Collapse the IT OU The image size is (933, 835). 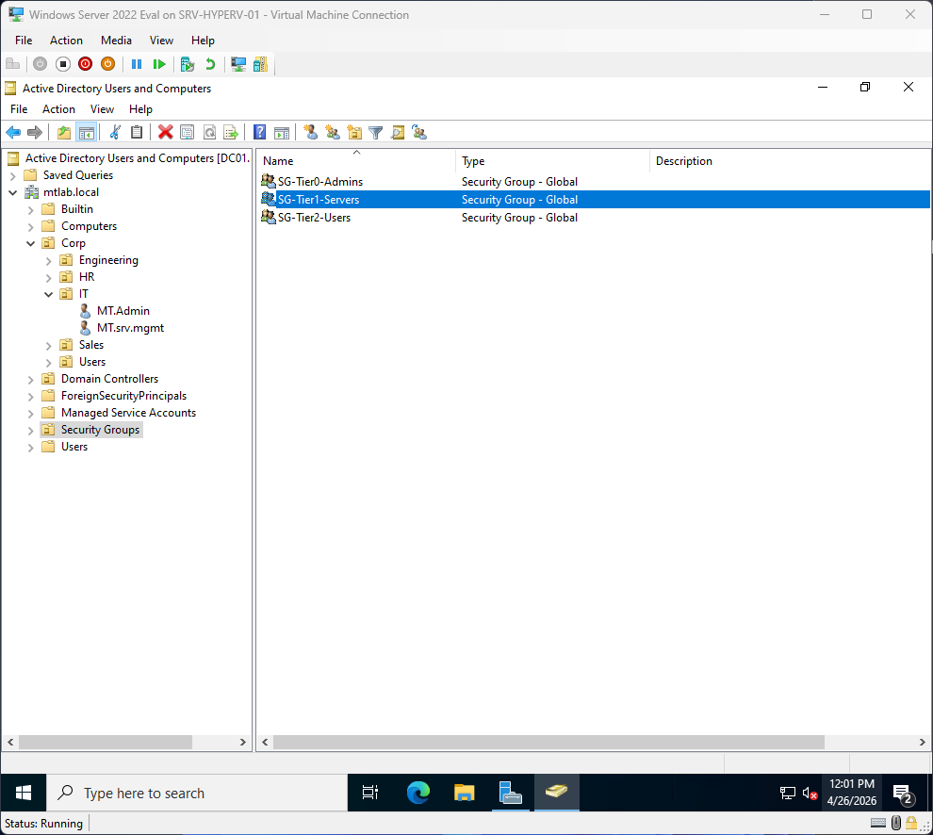(48, 294)
